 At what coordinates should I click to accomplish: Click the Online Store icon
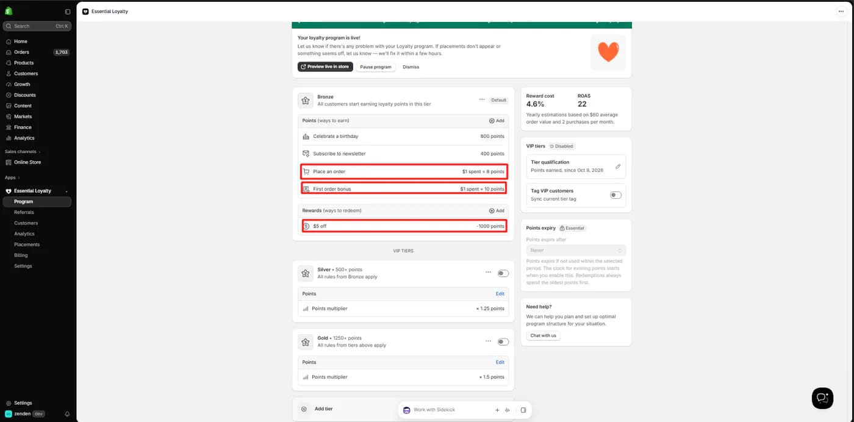[x=9, y=162]
